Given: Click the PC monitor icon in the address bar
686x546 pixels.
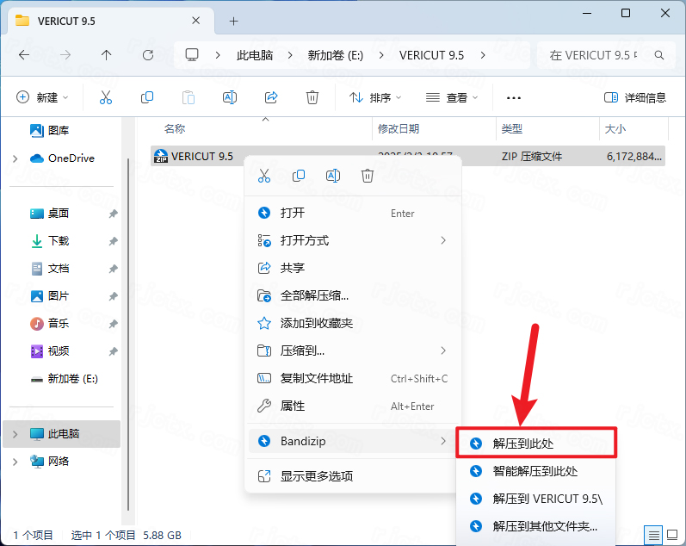Looking at the screenshot, I should pyautogui.click(x=192, y=55).
